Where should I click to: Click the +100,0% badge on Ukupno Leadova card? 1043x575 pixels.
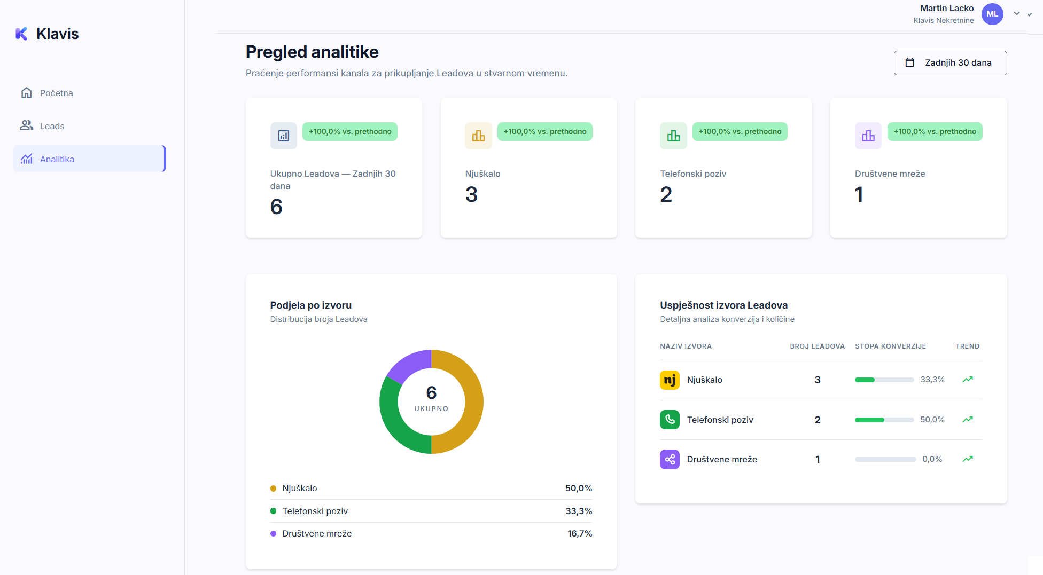(x=350, y=131)
